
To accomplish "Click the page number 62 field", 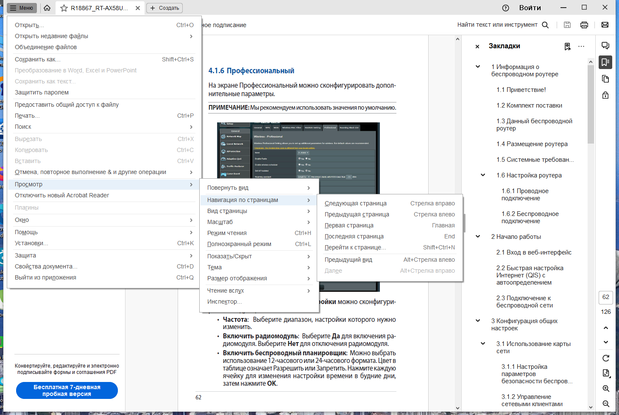I will click(606, 297).
